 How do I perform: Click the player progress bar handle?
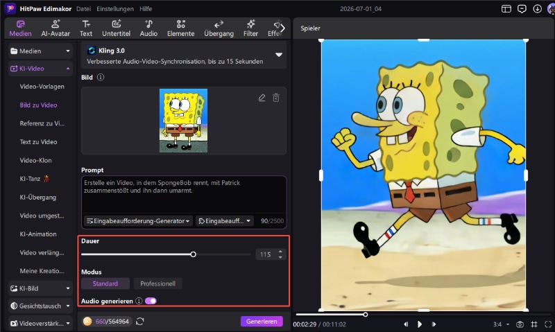click(366, 314)
